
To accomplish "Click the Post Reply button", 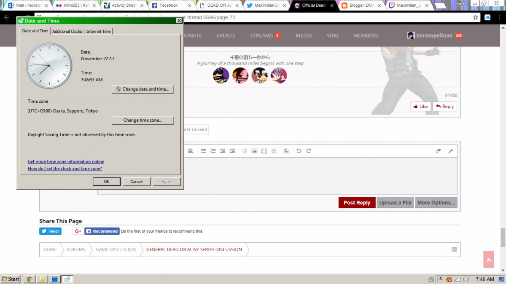I will click(x=357, y=203).
